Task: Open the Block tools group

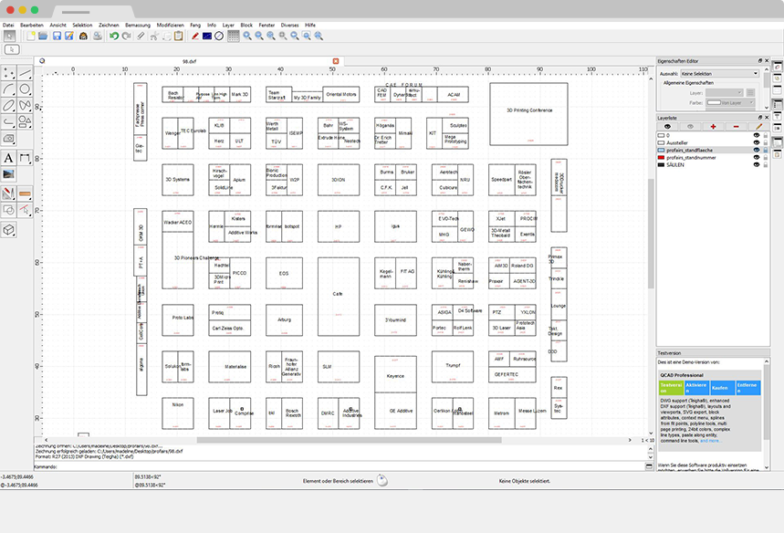Action: pyautogui.click(x=8, y=210)
